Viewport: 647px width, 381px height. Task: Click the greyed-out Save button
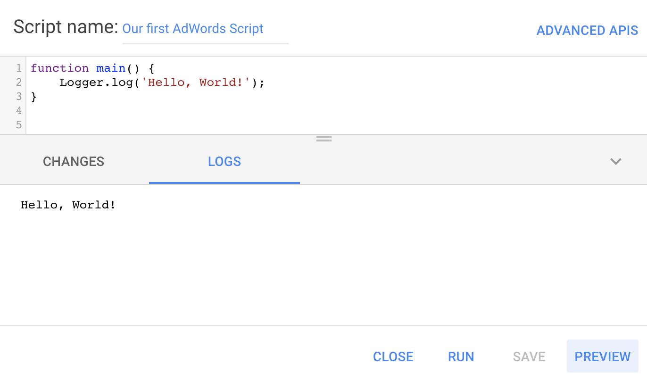point(529,356)
